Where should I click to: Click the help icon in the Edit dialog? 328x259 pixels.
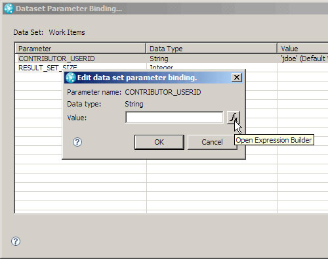tap(77, 142)
